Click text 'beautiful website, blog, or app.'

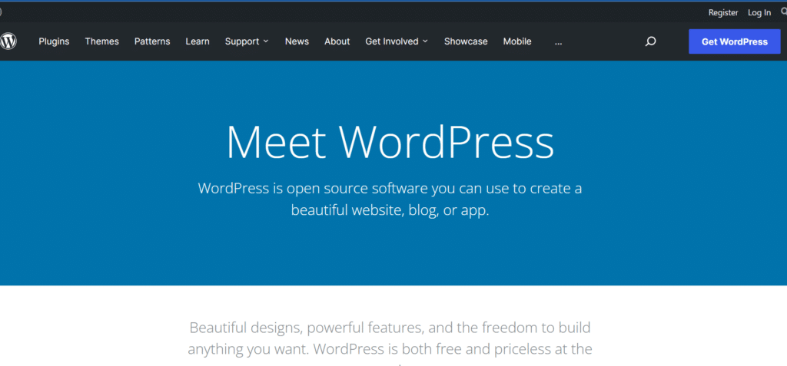tap(390, 209)
